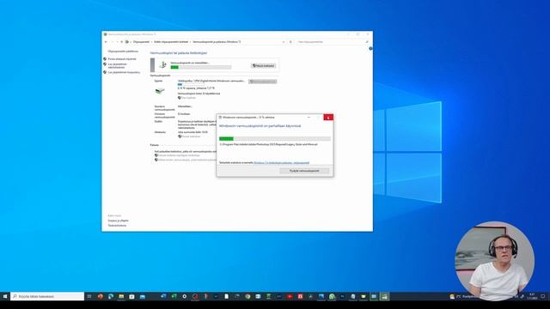Click the green backup-in-progress icon
Image resolution: width=550 pixels, height=309 pixels.
(x=162, y=65)
